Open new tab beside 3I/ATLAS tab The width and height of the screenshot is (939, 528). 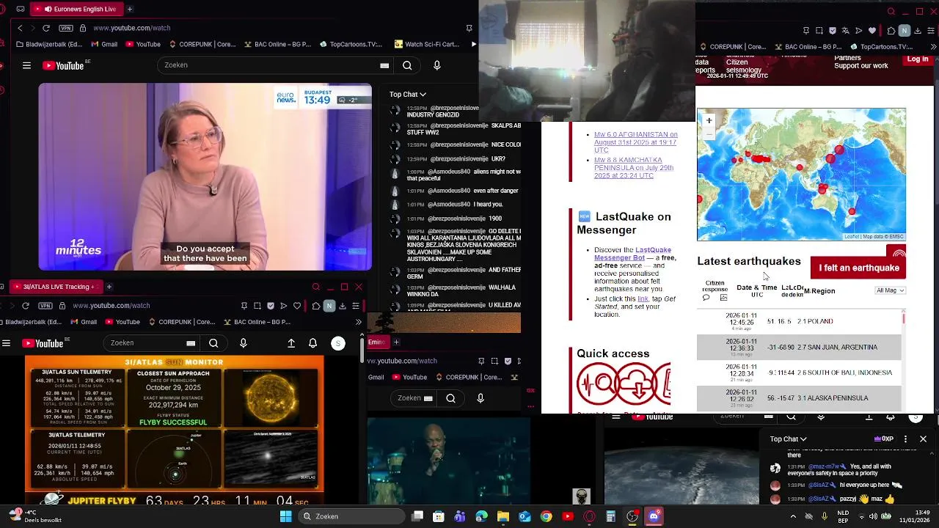point(109,287)
